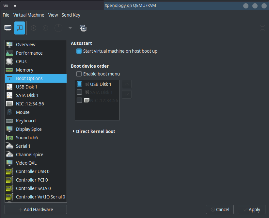Open the Performance hardware entry

(x=36, y=53)
